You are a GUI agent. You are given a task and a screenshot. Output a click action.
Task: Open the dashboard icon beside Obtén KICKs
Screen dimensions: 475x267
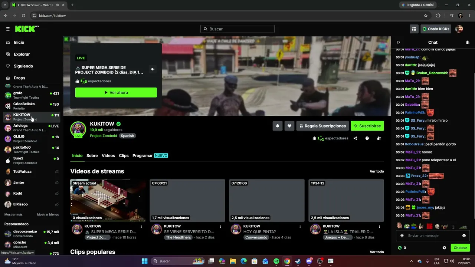(414, 29)
